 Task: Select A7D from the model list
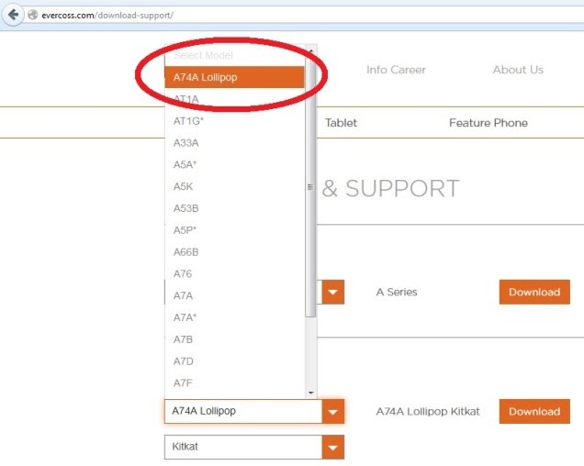(x=235, y=361)
